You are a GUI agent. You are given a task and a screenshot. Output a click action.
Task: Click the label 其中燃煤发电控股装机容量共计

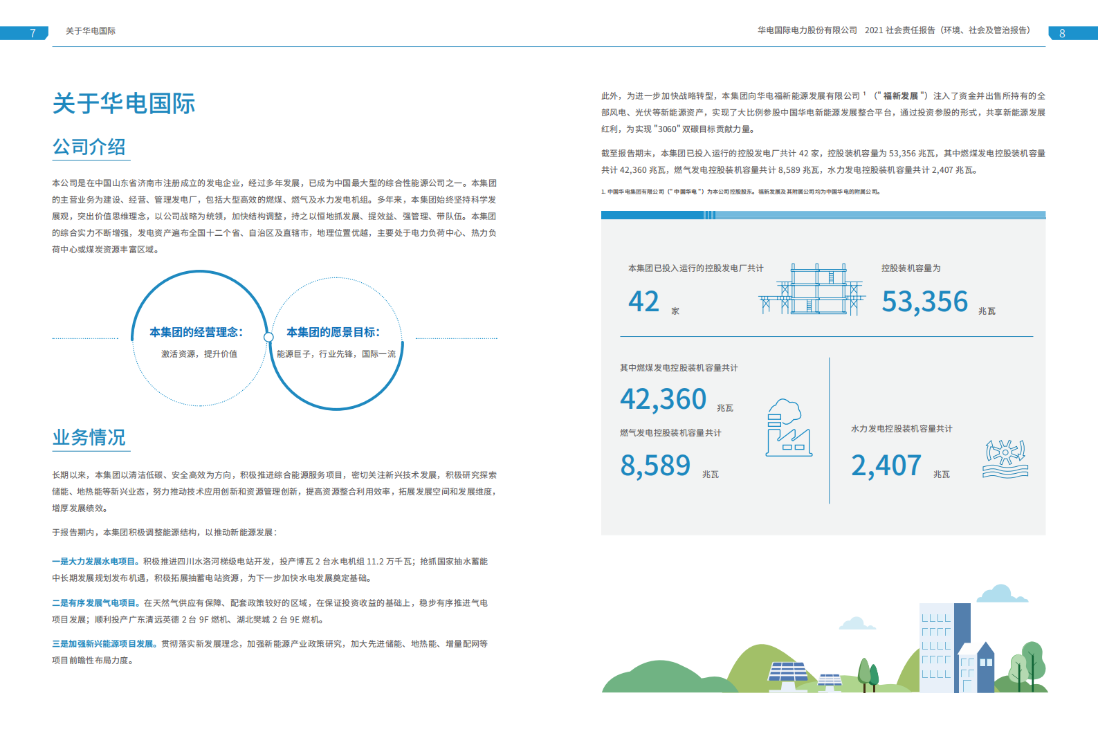(679, 368)
